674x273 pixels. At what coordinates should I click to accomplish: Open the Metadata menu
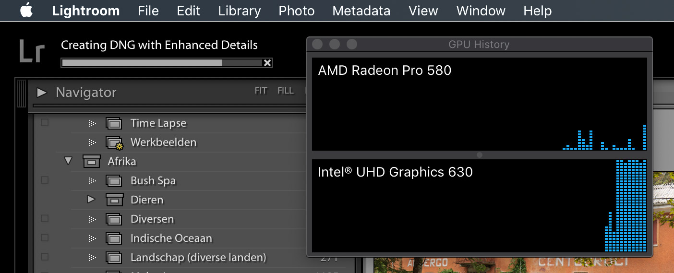361,11
